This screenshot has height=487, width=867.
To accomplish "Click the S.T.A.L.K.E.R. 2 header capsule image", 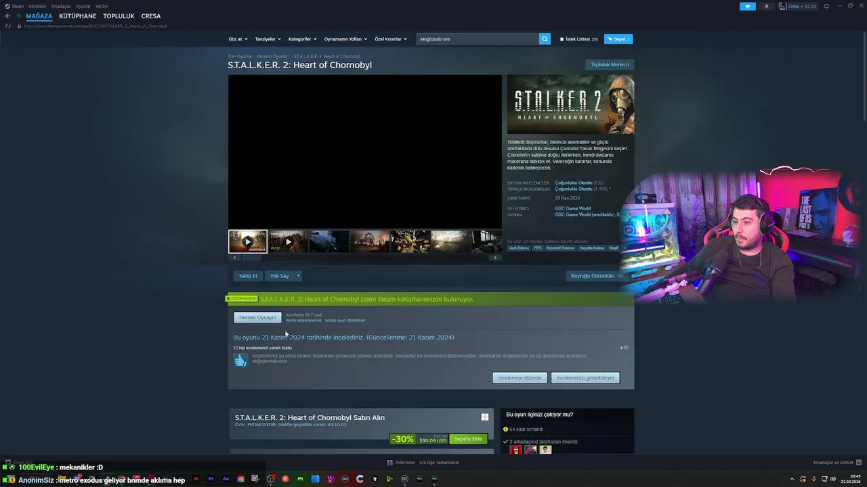I will click(570, 104).
